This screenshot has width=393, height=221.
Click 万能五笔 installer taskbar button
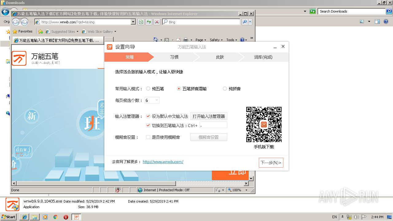[76, 217]
